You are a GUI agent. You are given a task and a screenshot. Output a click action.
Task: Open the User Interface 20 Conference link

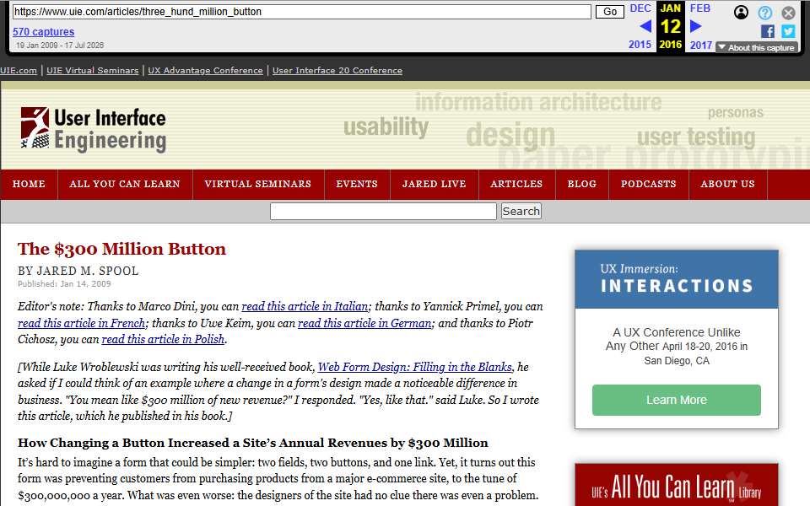[x=337, y=70]
